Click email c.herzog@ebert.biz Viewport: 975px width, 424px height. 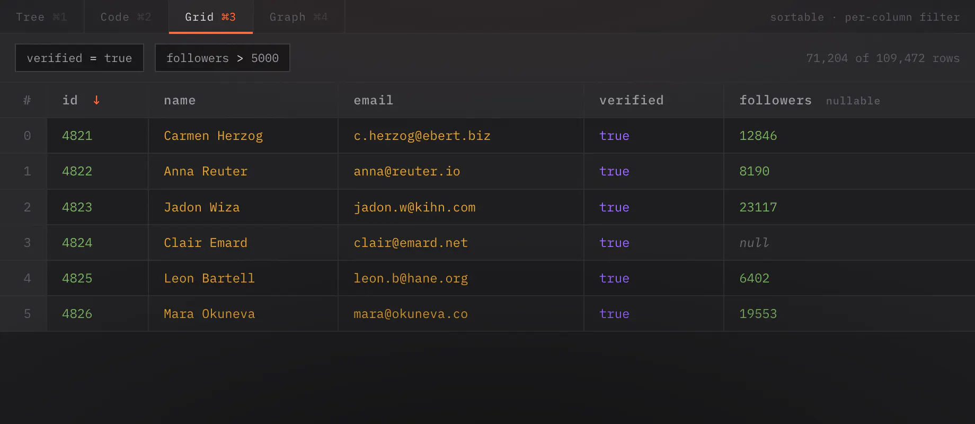tap(422, 136)
